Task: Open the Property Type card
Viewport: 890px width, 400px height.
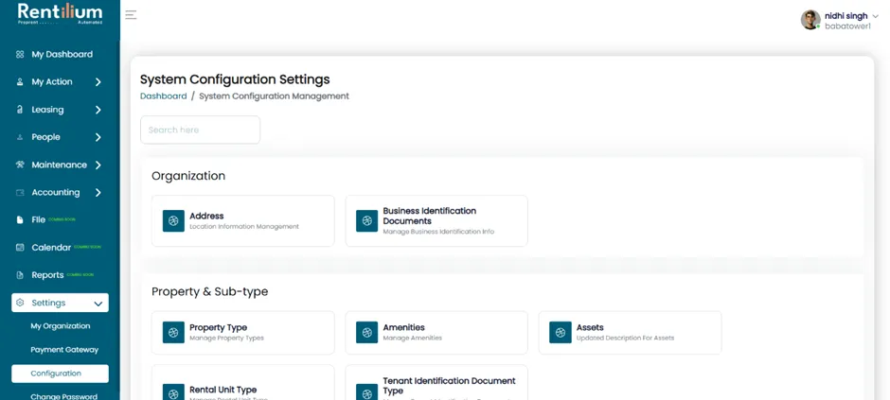Action: (243, 333)
